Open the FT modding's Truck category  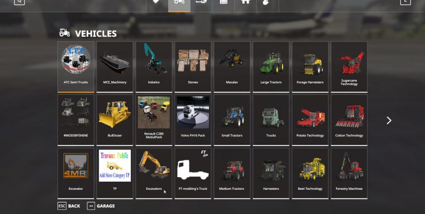(193, 173)
